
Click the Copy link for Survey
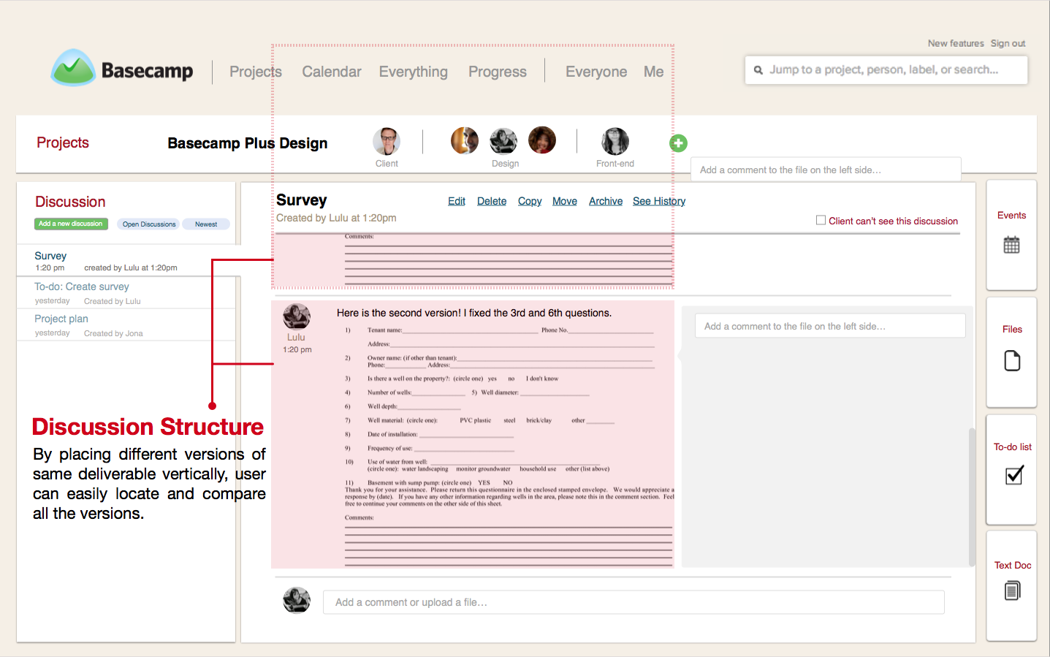pyautogui.click(x=530, y=201)
